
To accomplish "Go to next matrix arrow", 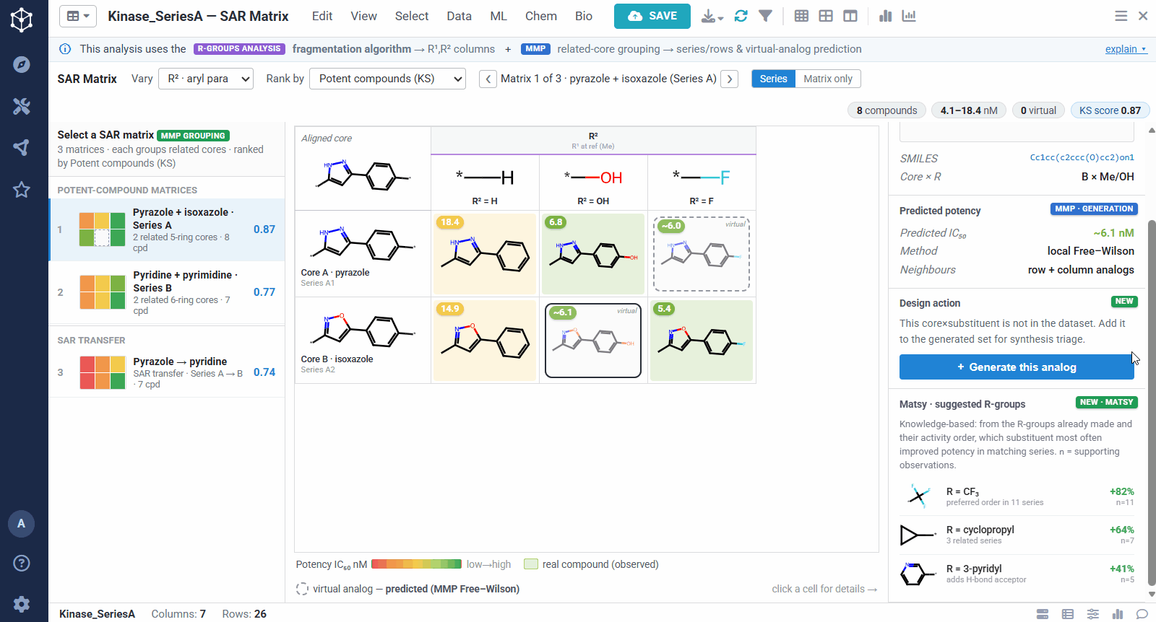I will [730, 79].
